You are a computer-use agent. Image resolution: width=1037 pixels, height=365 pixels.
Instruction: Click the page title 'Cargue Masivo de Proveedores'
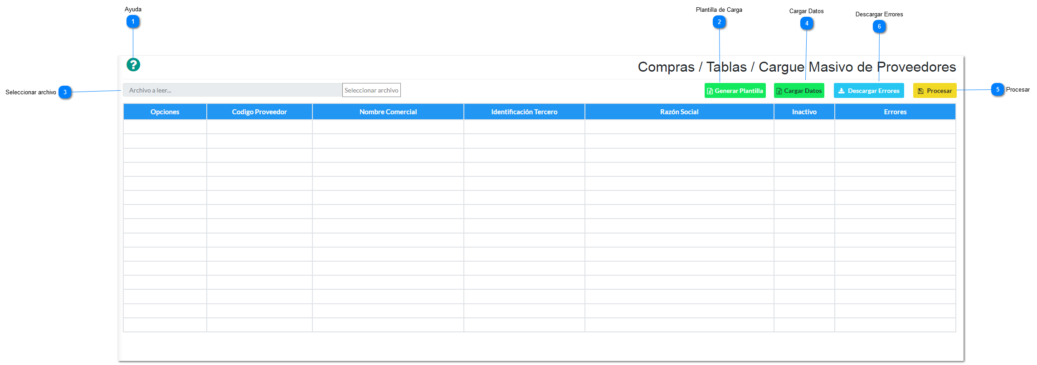pyautogui.click(x=857, y=67)
